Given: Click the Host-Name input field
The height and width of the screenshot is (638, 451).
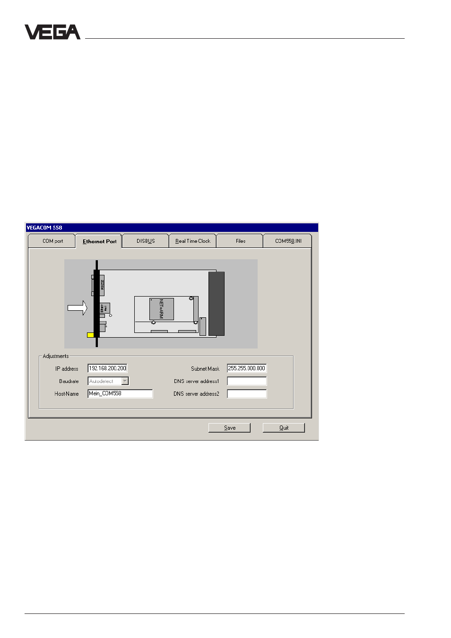Looking at the screenshot, I should [x=120, y=393].
